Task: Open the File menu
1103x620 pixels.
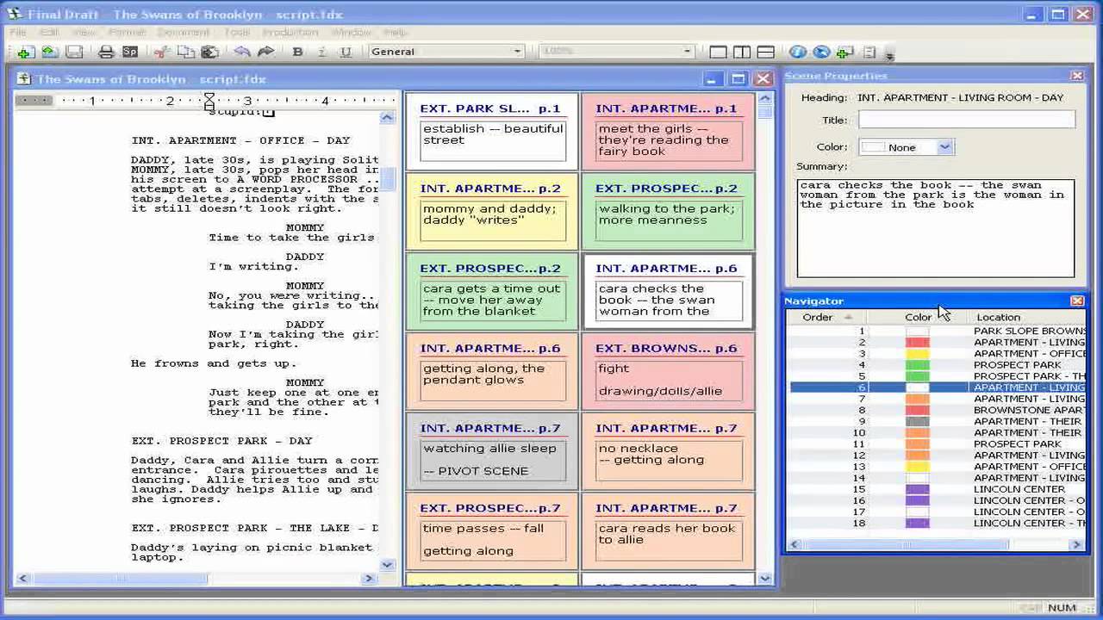Action: (x=18, y=32)
